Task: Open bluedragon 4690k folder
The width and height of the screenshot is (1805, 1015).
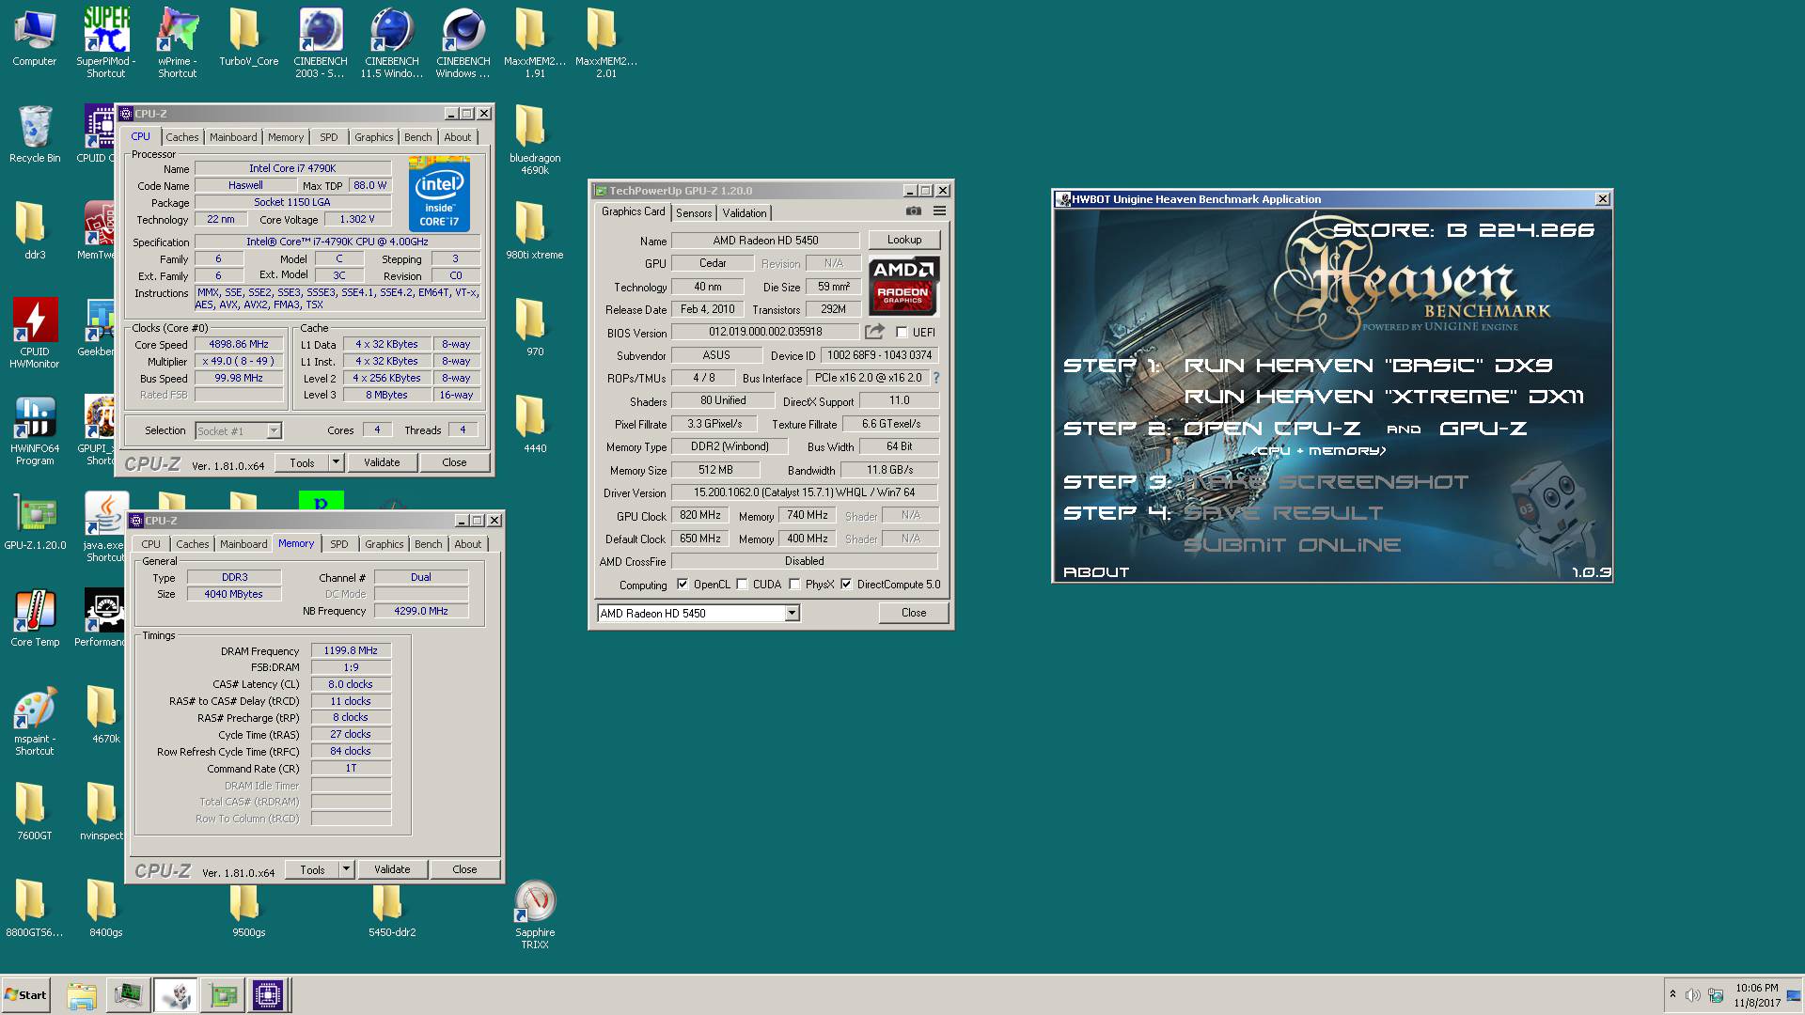Action: (535, 139)
